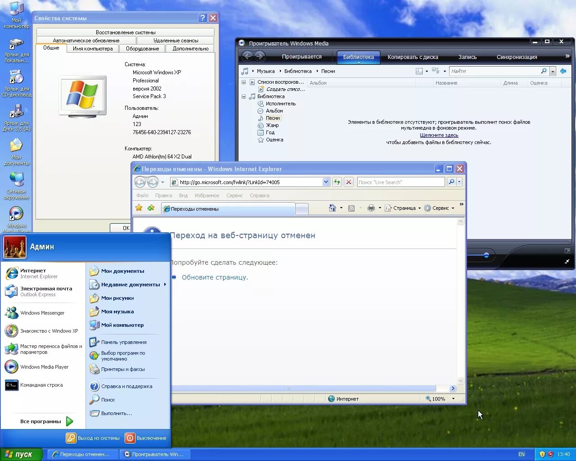Open the address bar history dropdown

326,182
